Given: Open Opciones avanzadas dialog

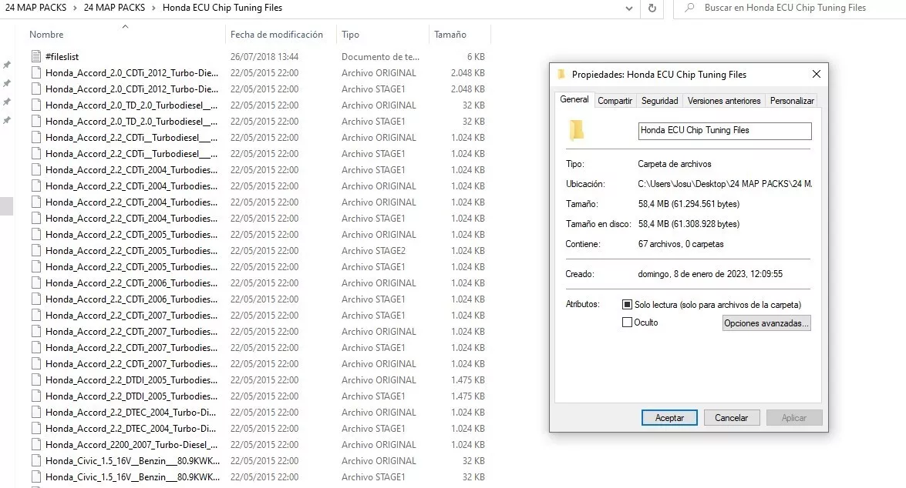Looking at the screenshot, I should [766, 323].
